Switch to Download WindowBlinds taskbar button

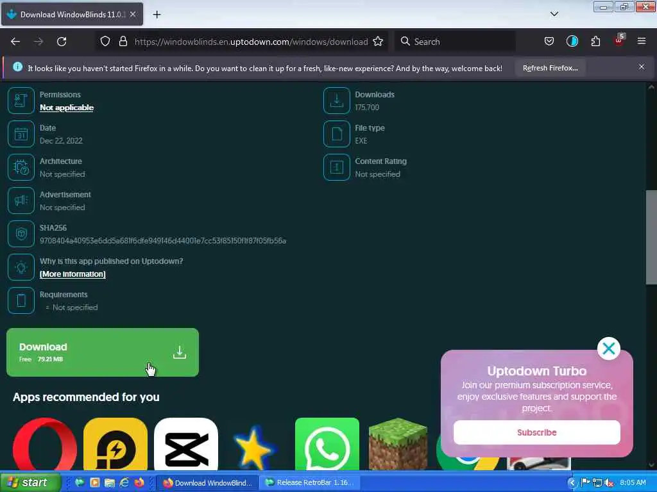tap(207, 482)
